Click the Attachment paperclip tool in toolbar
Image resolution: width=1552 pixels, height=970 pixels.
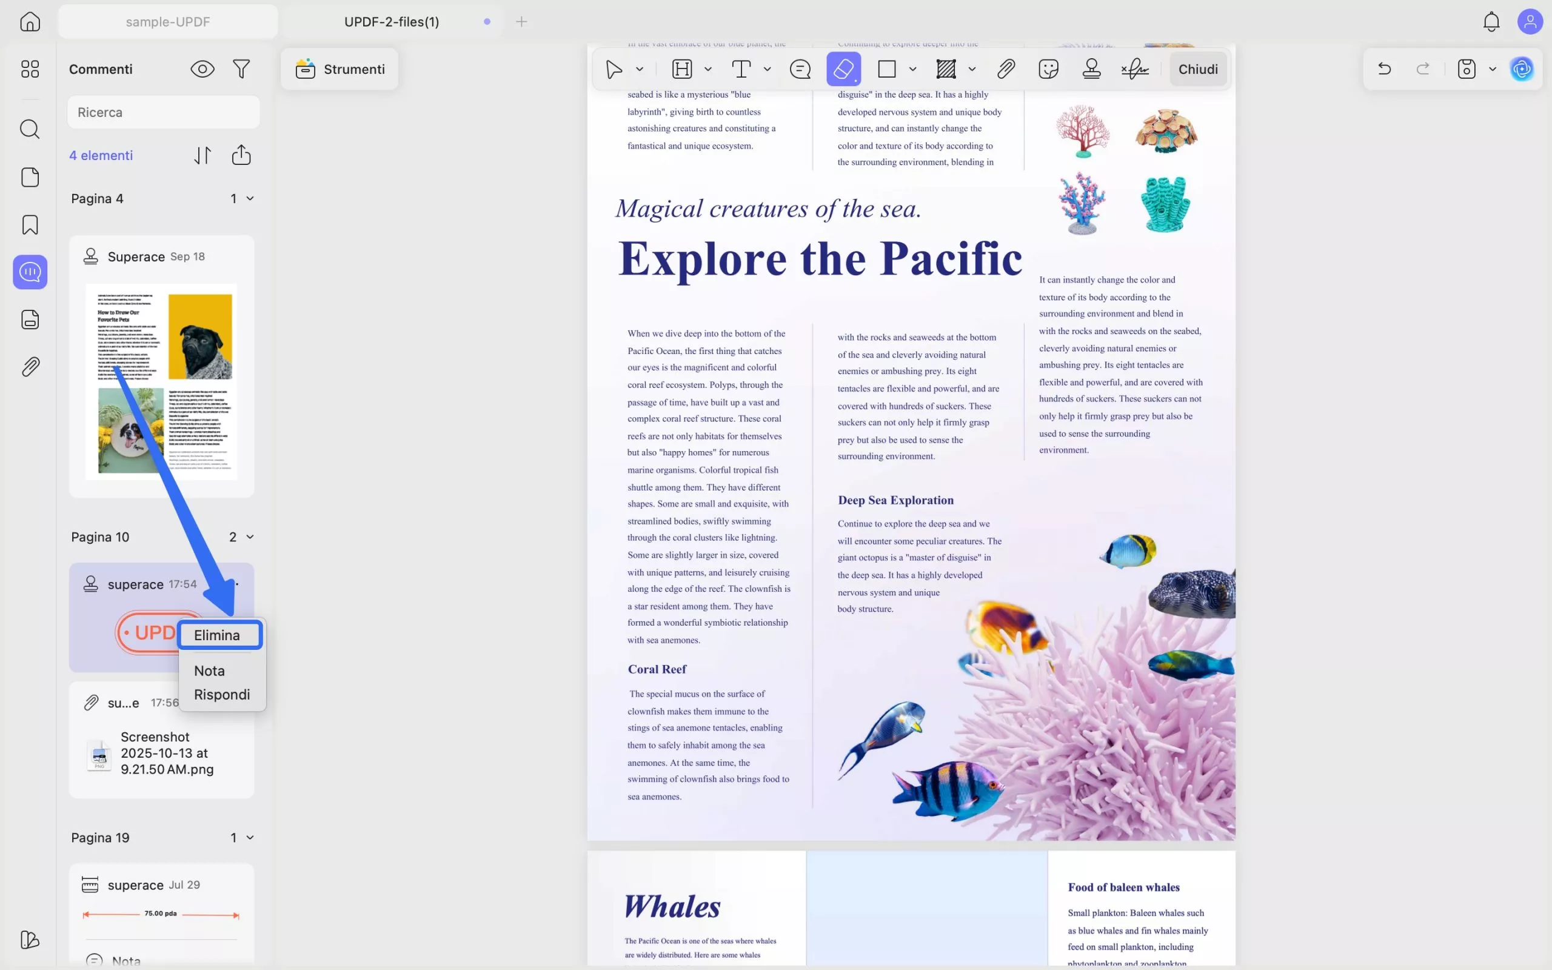click(x=1006, y=69)
